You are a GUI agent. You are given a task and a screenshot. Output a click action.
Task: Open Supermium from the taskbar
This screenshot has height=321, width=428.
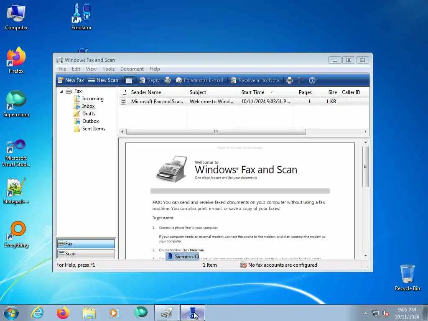[141, 313]
